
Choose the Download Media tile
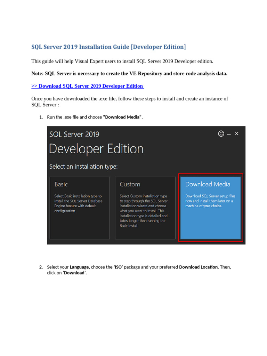pos(210,208)
